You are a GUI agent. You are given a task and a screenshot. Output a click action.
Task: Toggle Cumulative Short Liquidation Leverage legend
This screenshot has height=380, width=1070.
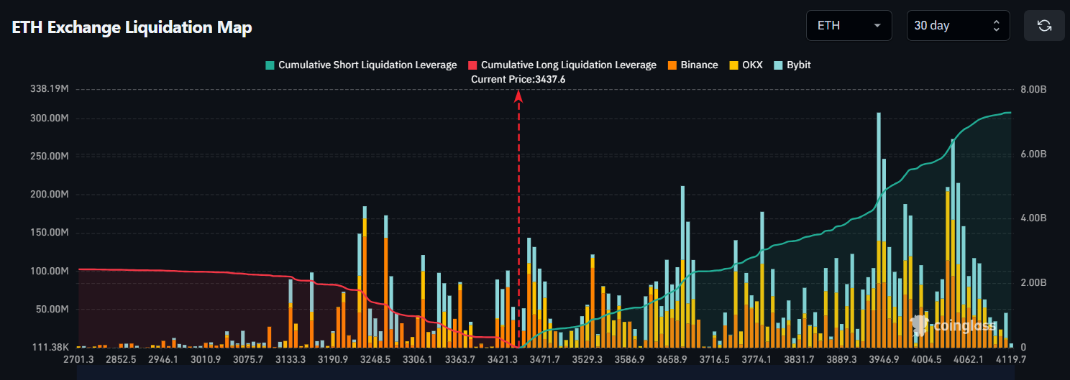point(360,65)
